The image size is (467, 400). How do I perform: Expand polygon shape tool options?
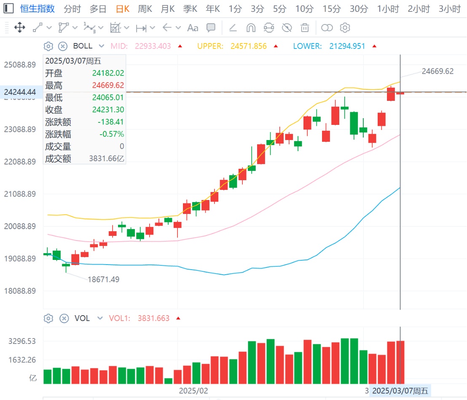75,28
